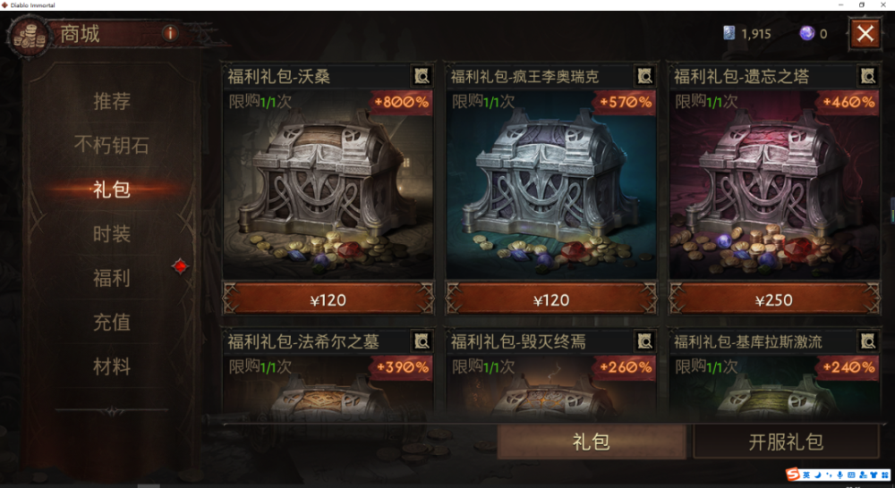895x488 pixels.
Task: Inspect 福利礼包-遗忘之塔 with its magnifier icon
Action: [x=868, y=76]
